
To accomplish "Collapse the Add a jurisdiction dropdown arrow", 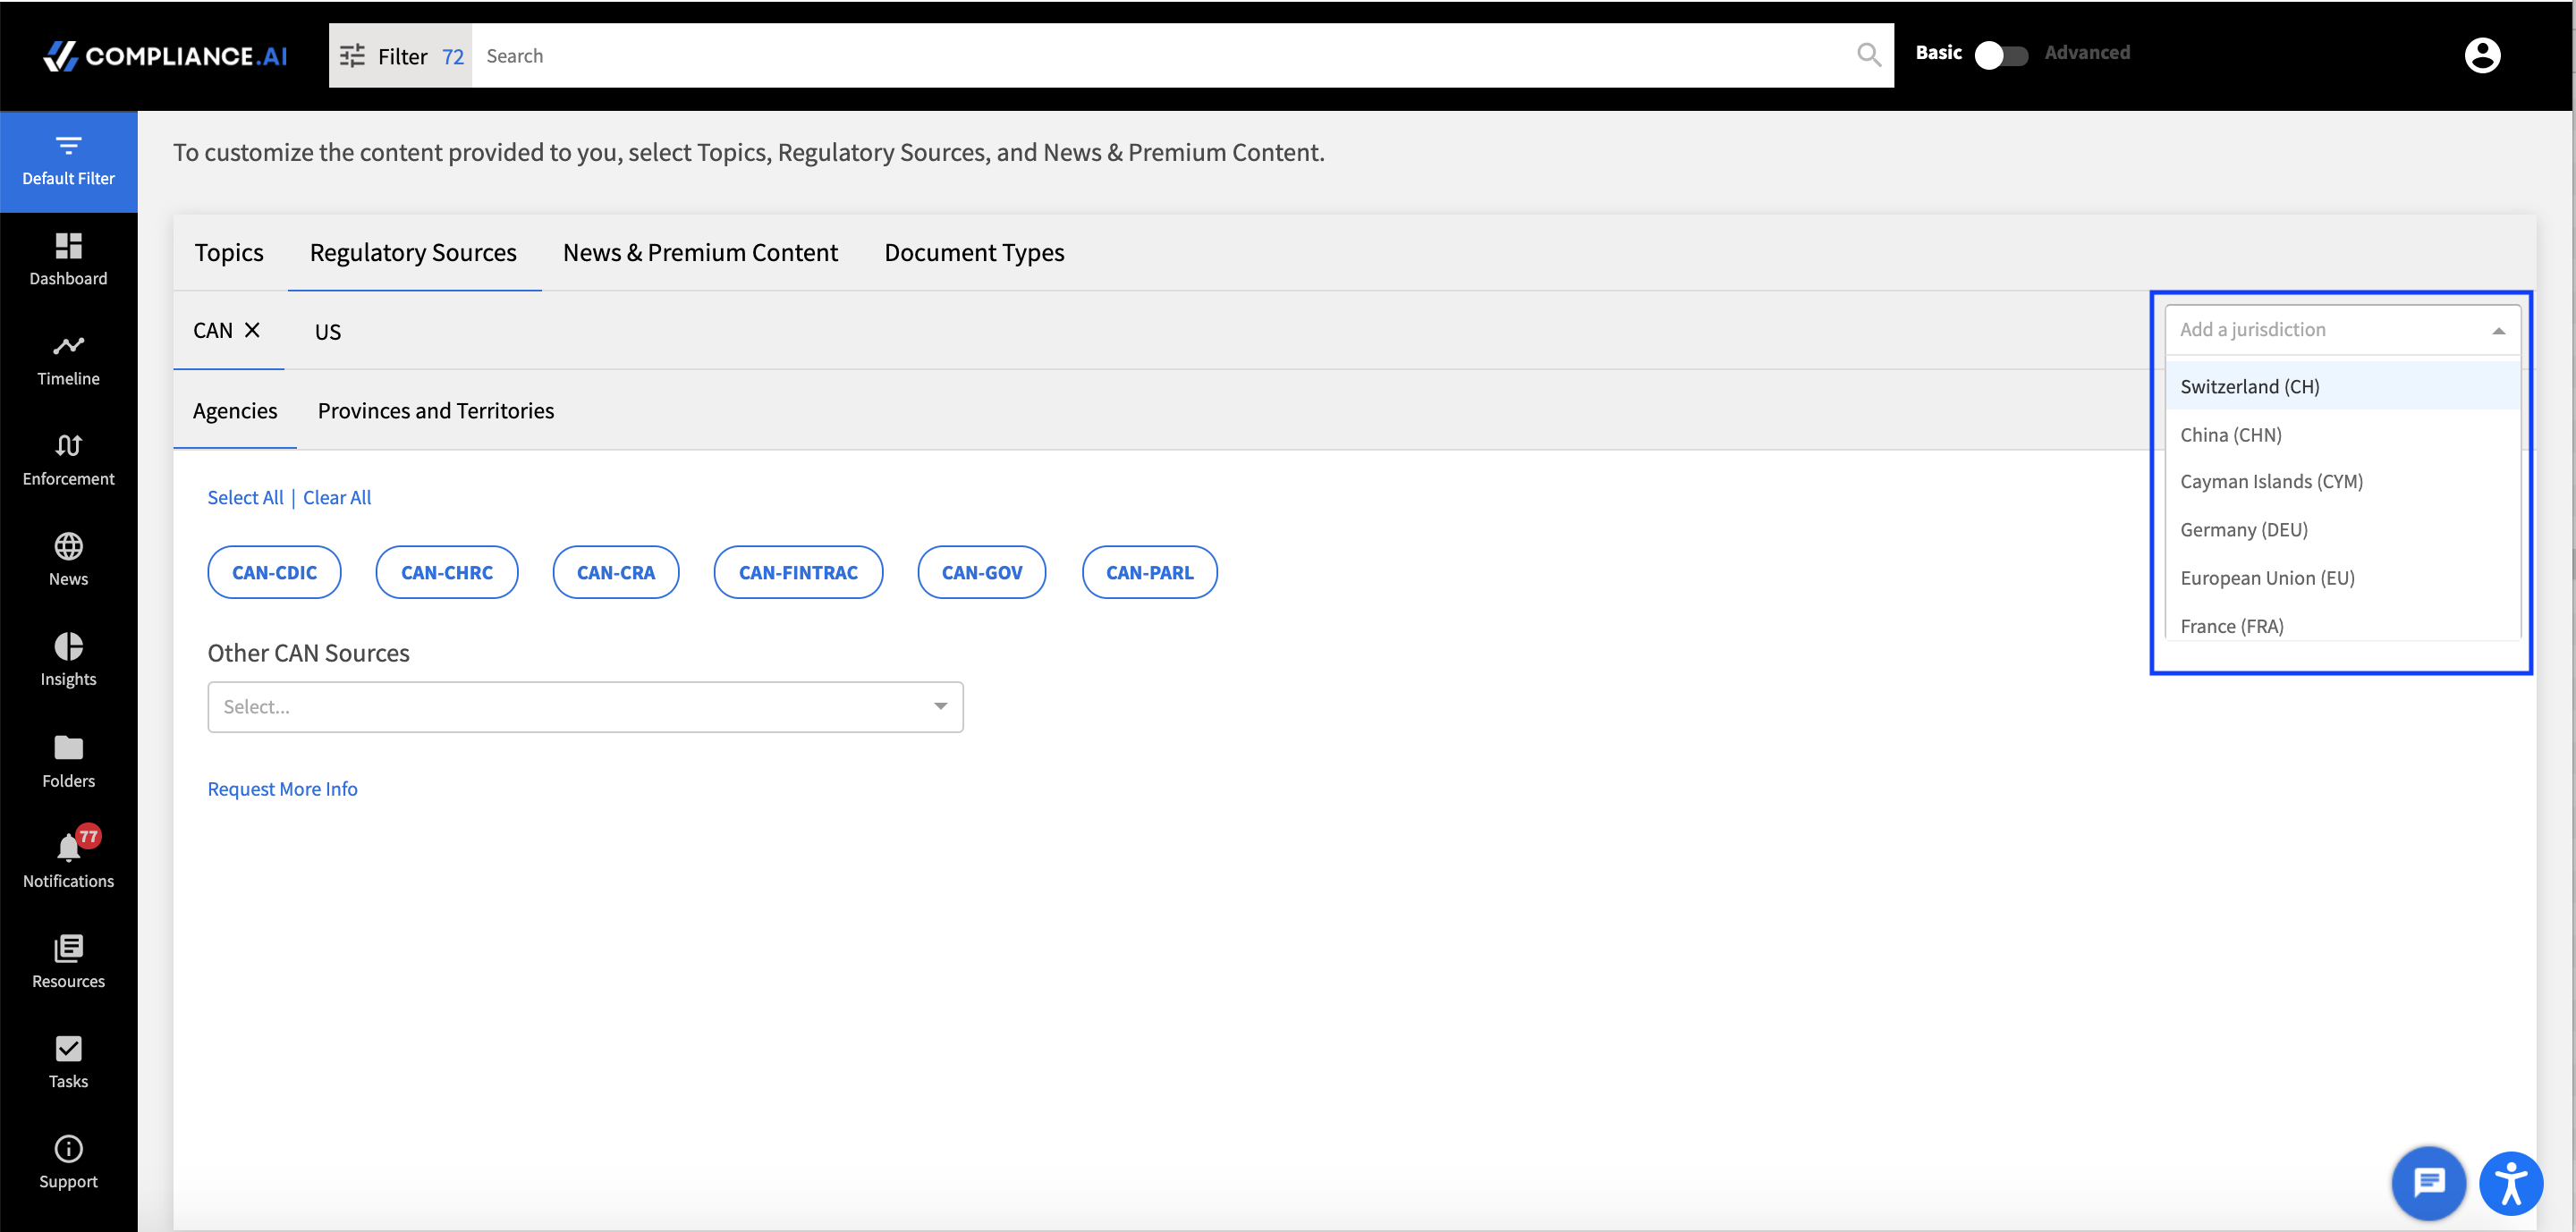I will [x=2498, y=331].
